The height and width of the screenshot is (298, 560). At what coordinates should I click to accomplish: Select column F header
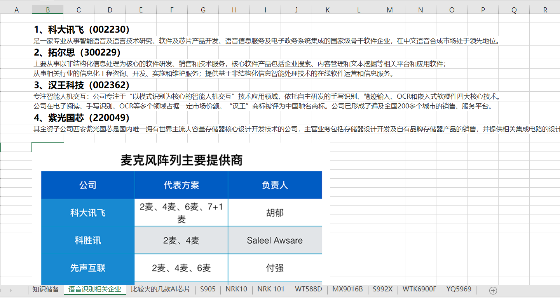(x=172, y=10)
